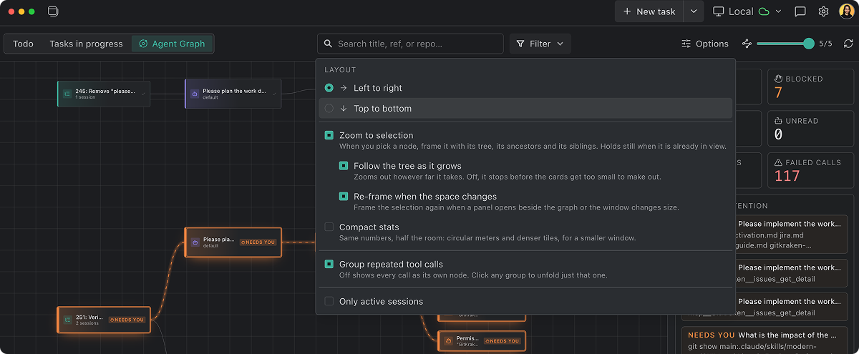Screen dimensions: 859x354
Task: Click the plus icon in New task
Action: click(627, 11)
